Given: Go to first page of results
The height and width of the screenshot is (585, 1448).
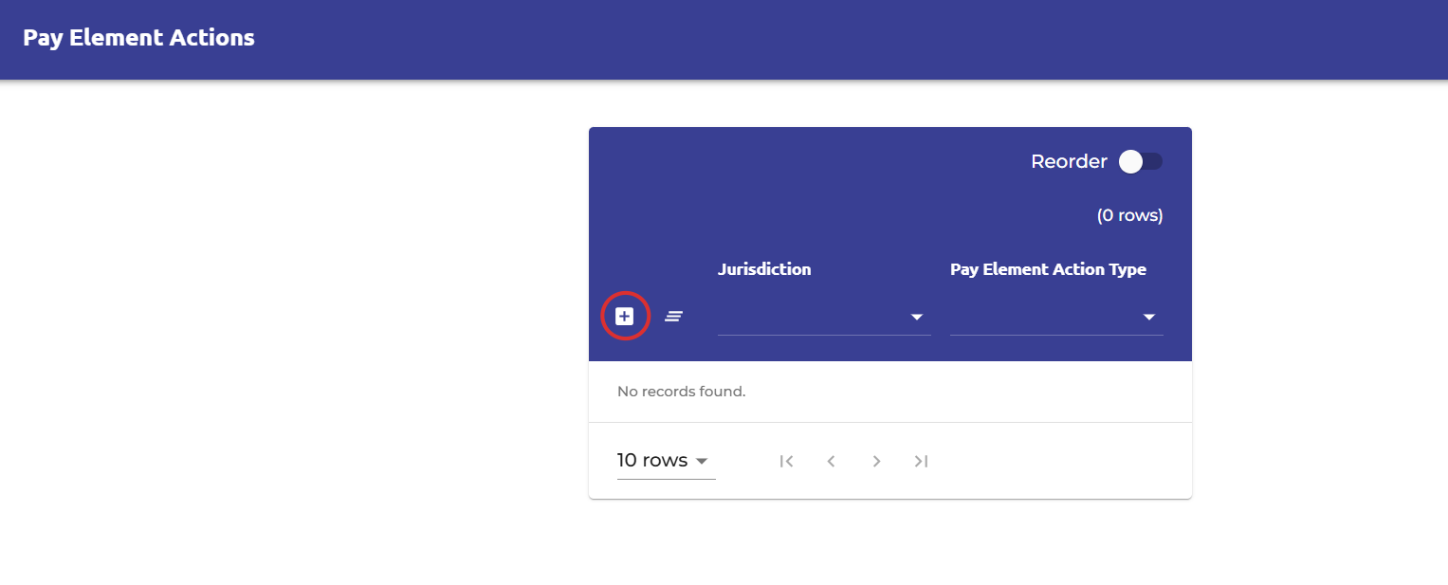Looking at the screenshot, I should (x=786, y=461).
